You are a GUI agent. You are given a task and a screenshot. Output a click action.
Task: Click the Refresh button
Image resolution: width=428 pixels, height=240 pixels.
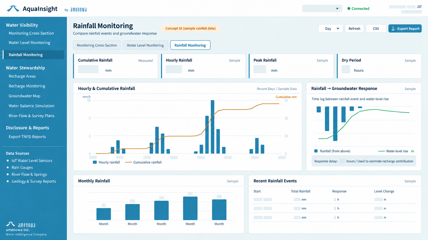[354, 29]
